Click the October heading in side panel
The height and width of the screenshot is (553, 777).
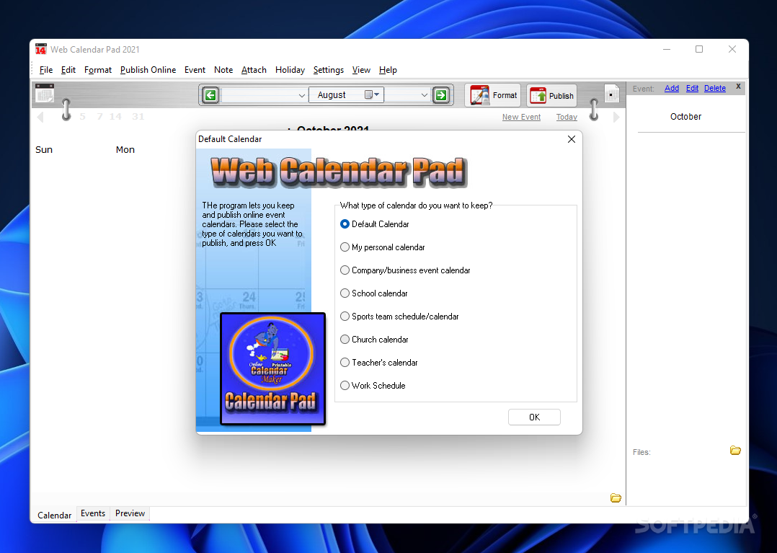[x=686, y=117]
